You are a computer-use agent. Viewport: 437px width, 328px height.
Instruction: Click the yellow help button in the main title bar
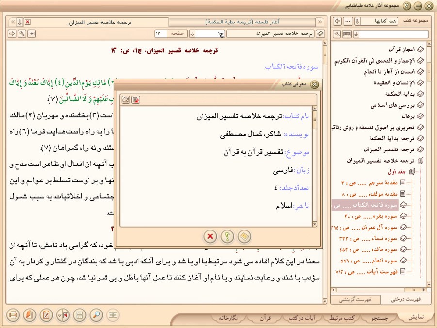[406, 5]
